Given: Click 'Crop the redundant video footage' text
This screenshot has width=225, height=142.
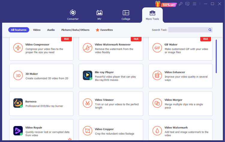Looking at the screenshot, I should pos(115,134).
